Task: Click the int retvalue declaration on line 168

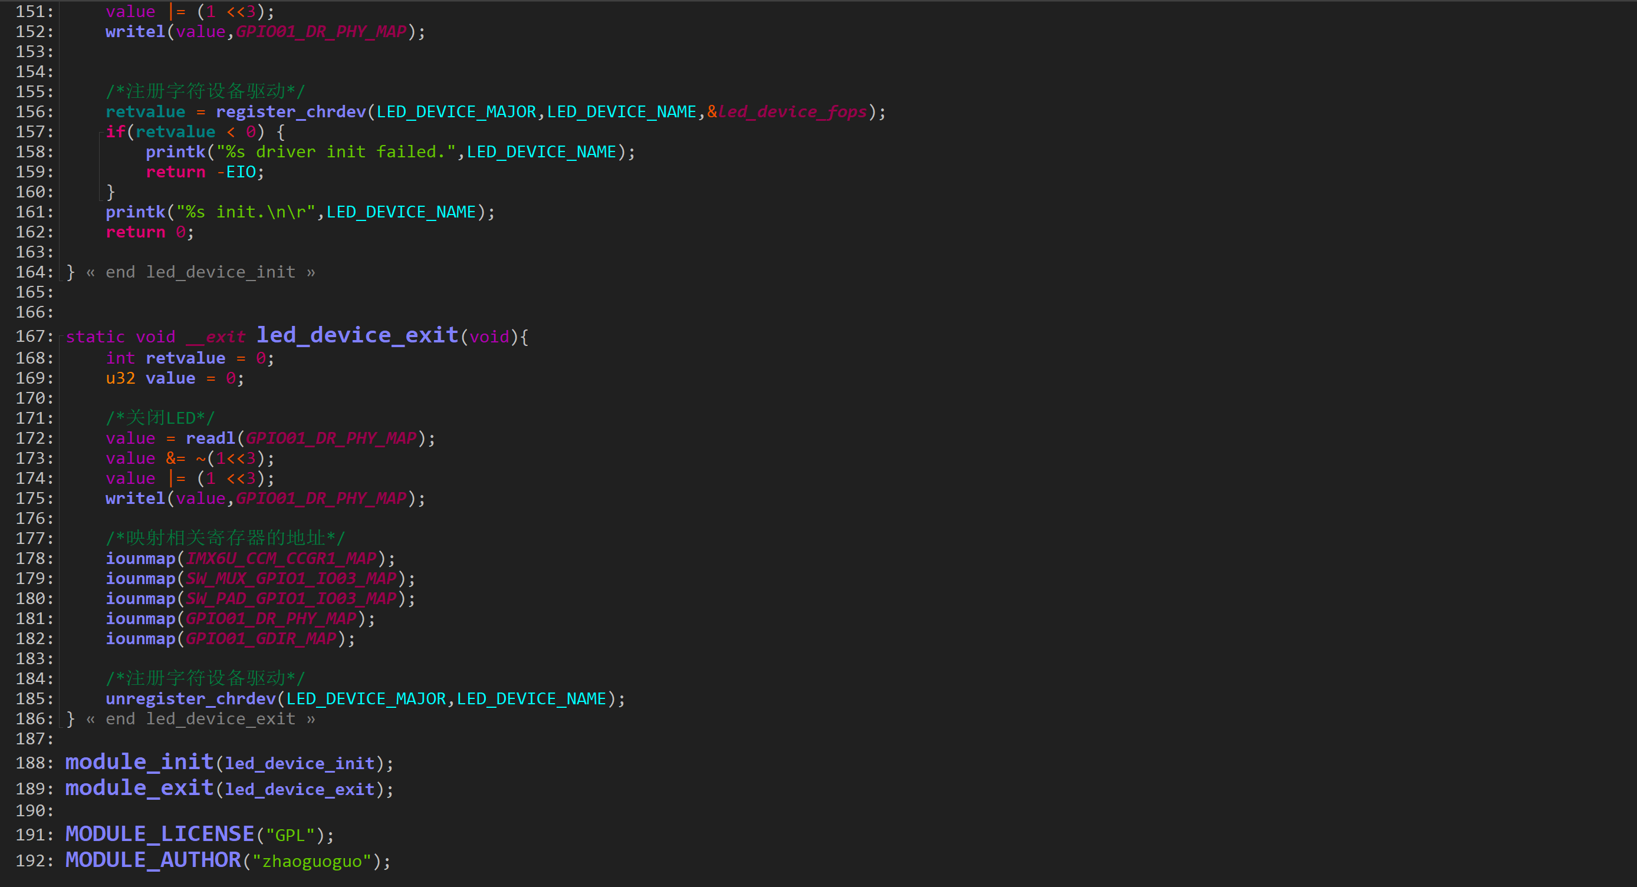Action: pyautogui.click(x=190, y=358)
